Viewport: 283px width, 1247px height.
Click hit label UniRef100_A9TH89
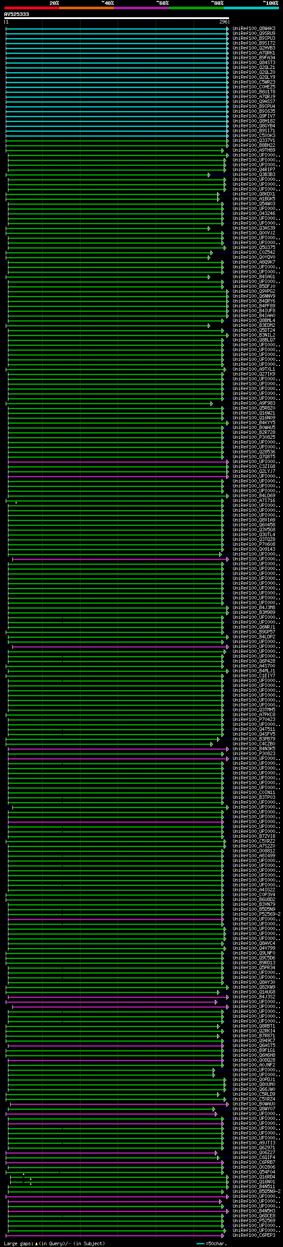253,150
